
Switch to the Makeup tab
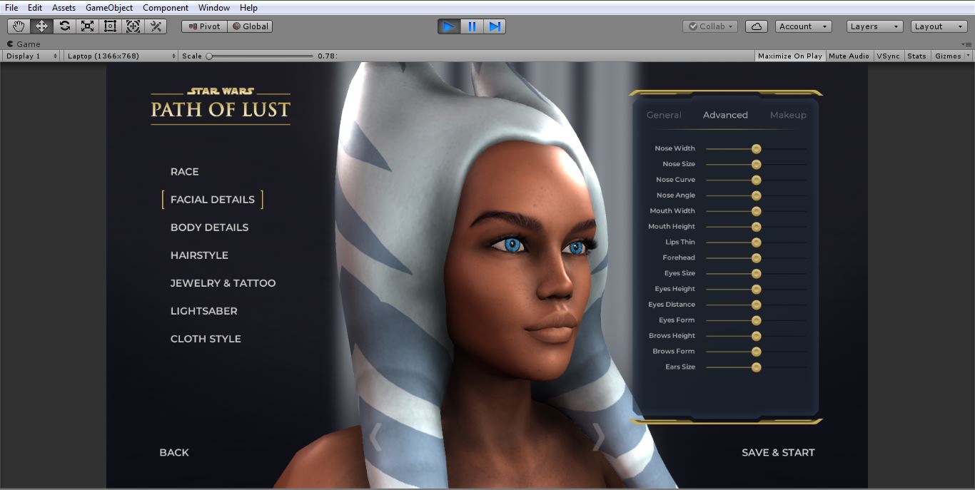788,115
